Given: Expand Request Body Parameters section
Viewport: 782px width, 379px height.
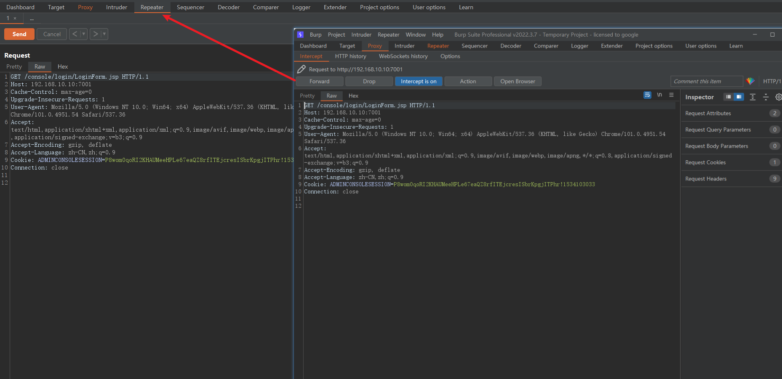Looking at the screenshot, I should tap(731, 146).
